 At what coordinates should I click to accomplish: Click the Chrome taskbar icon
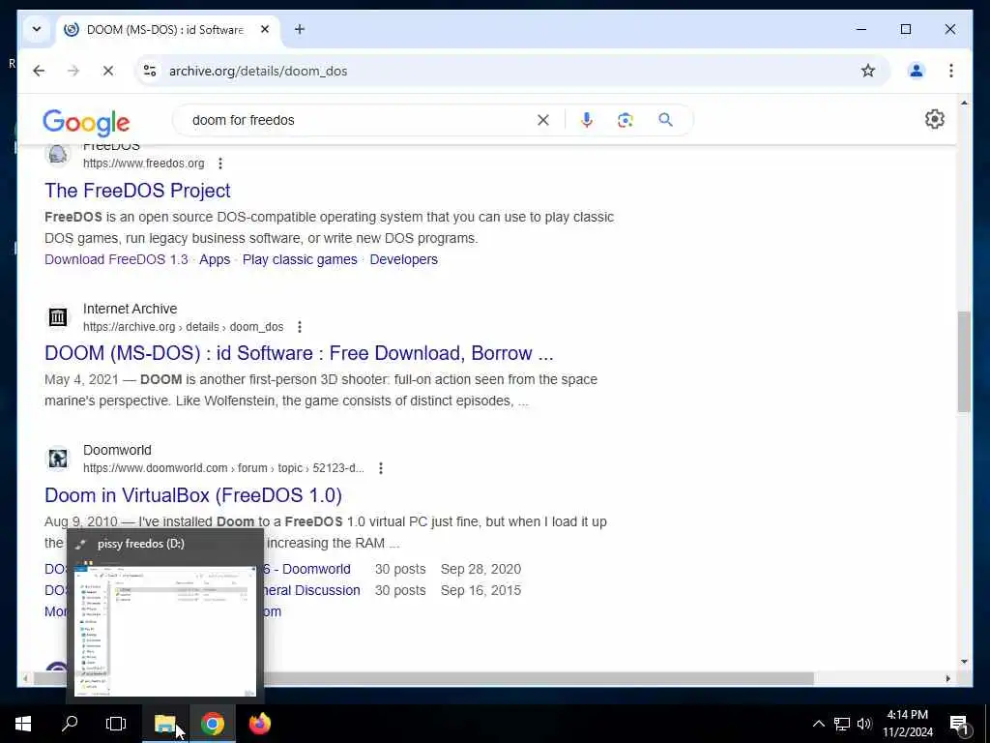point(213,724)
